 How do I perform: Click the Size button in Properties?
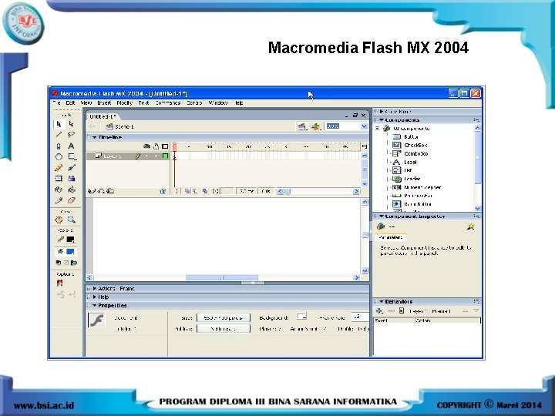click(x=224, y=317)
